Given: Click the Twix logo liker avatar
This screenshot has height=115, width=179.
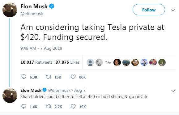Looking at the screenshot, I should (x=108, y=62).
